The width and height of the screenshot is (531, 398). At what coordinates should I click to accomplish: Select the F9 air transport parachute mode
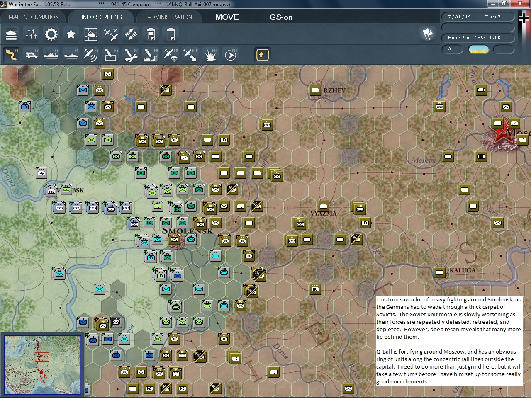point(171,55)
